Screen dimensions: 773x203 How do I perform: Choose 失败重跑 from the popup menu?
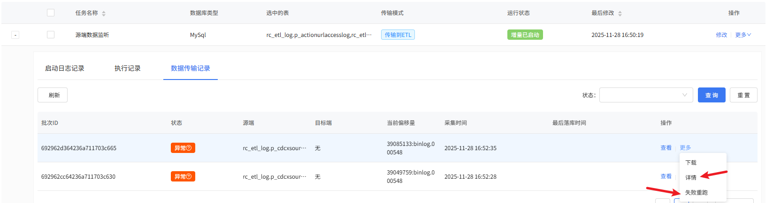tap(696, 193)
